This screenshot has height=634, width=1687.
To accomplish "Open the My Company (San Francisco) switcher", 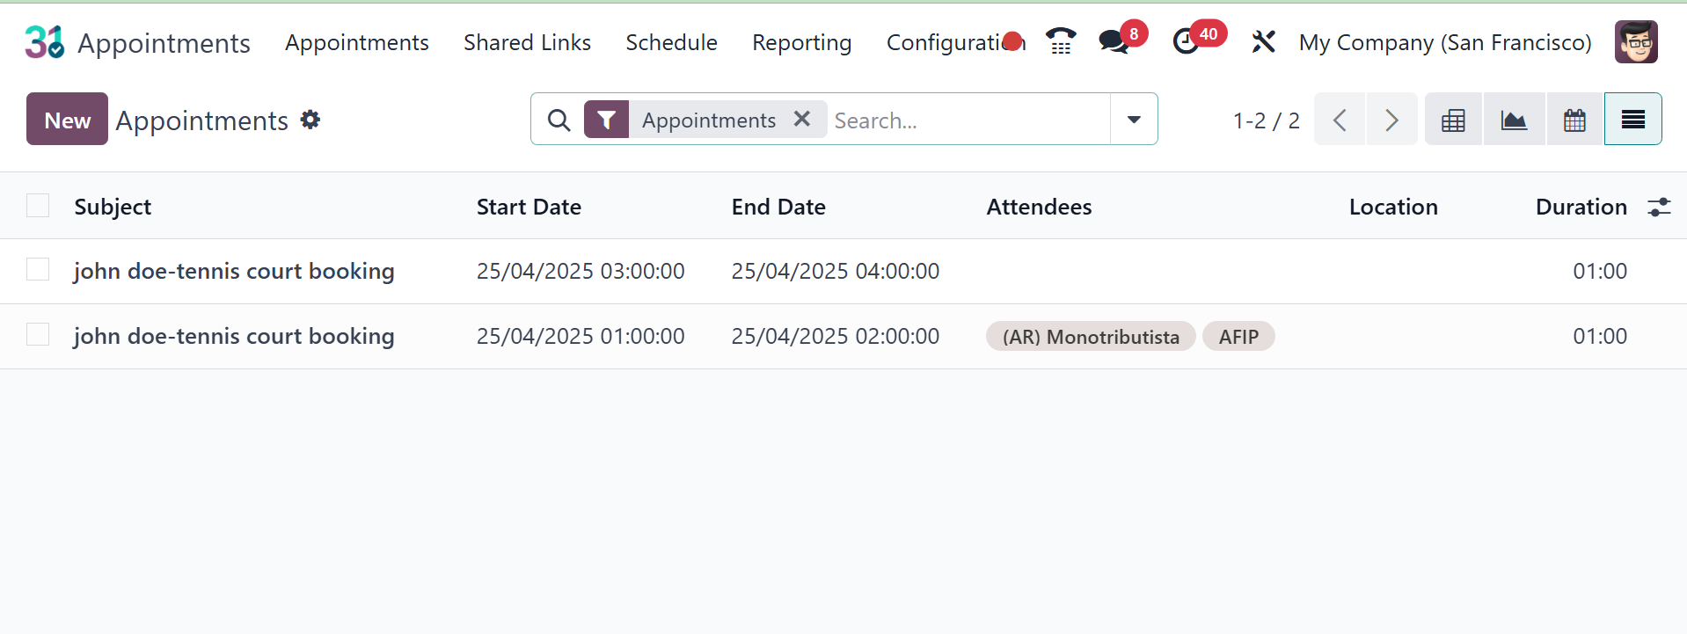I will [1445, 42].
